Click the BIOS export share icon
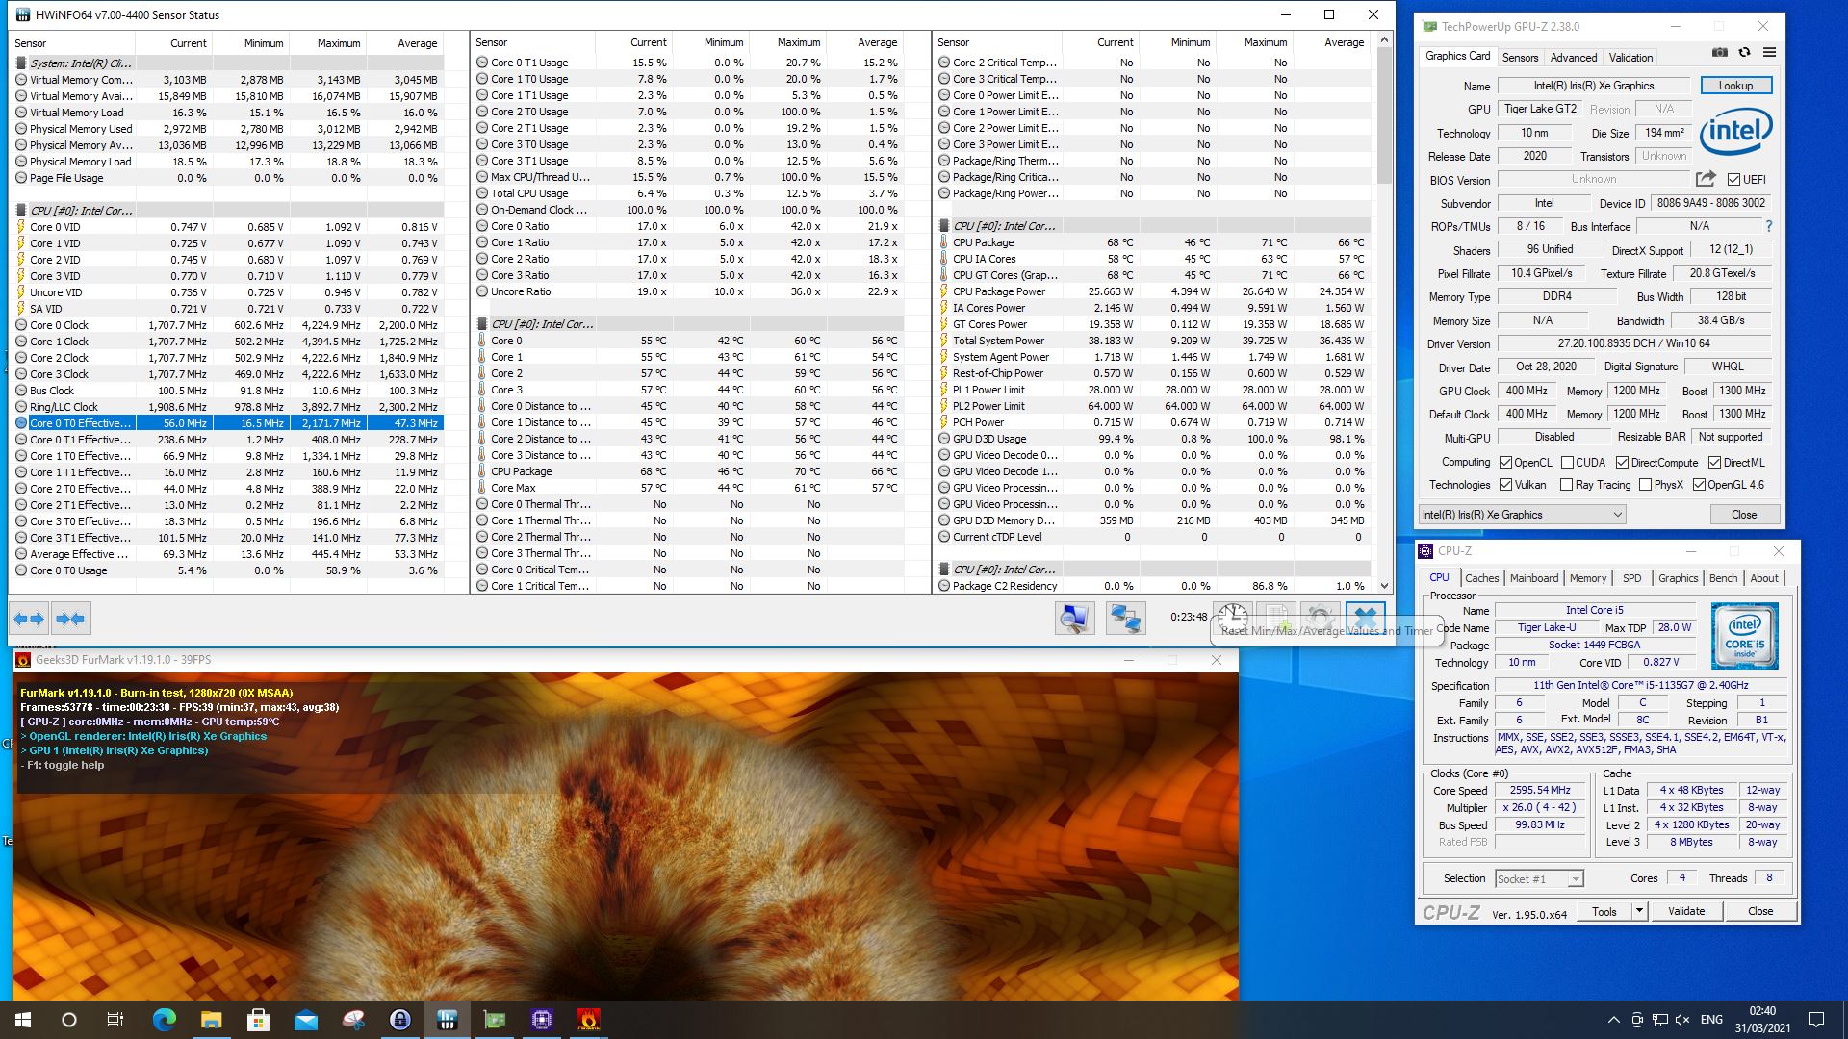The width and height of the screenshot is (1848, 1039). (x=1706, y=179)
